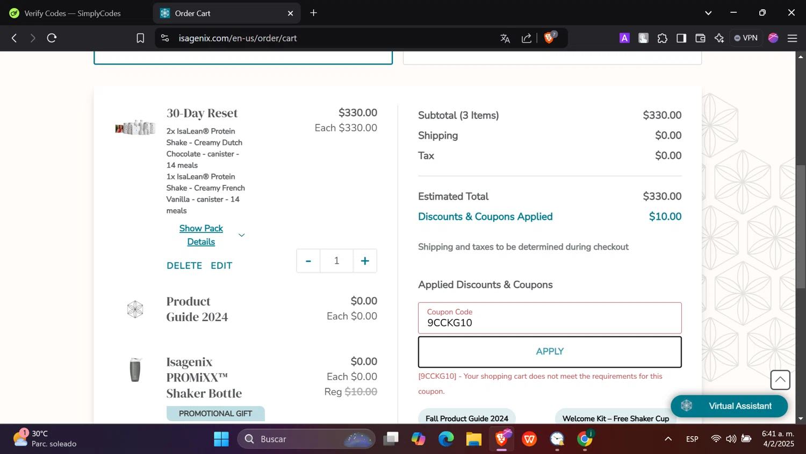Edit the 30-Day Reset item
The image size is (806, 454).
(x=221, y=266)
